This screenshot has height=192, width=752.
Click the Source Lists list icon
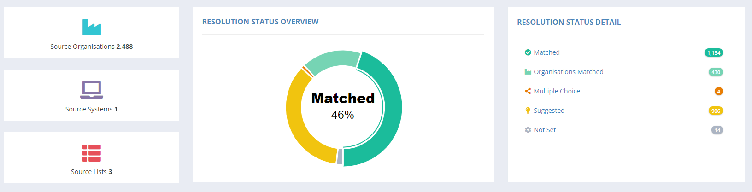(x=91, y=153)
